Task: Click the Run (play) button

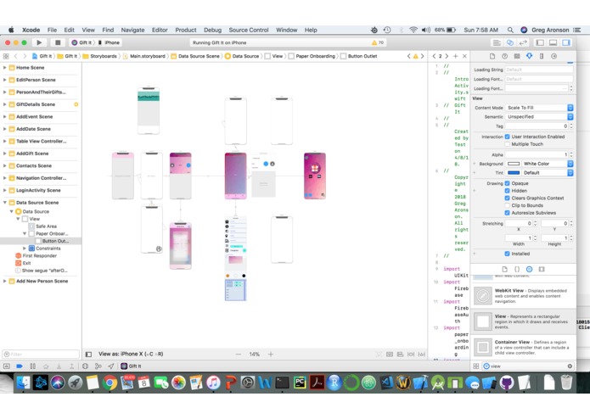Action: (x=39, y=42)
